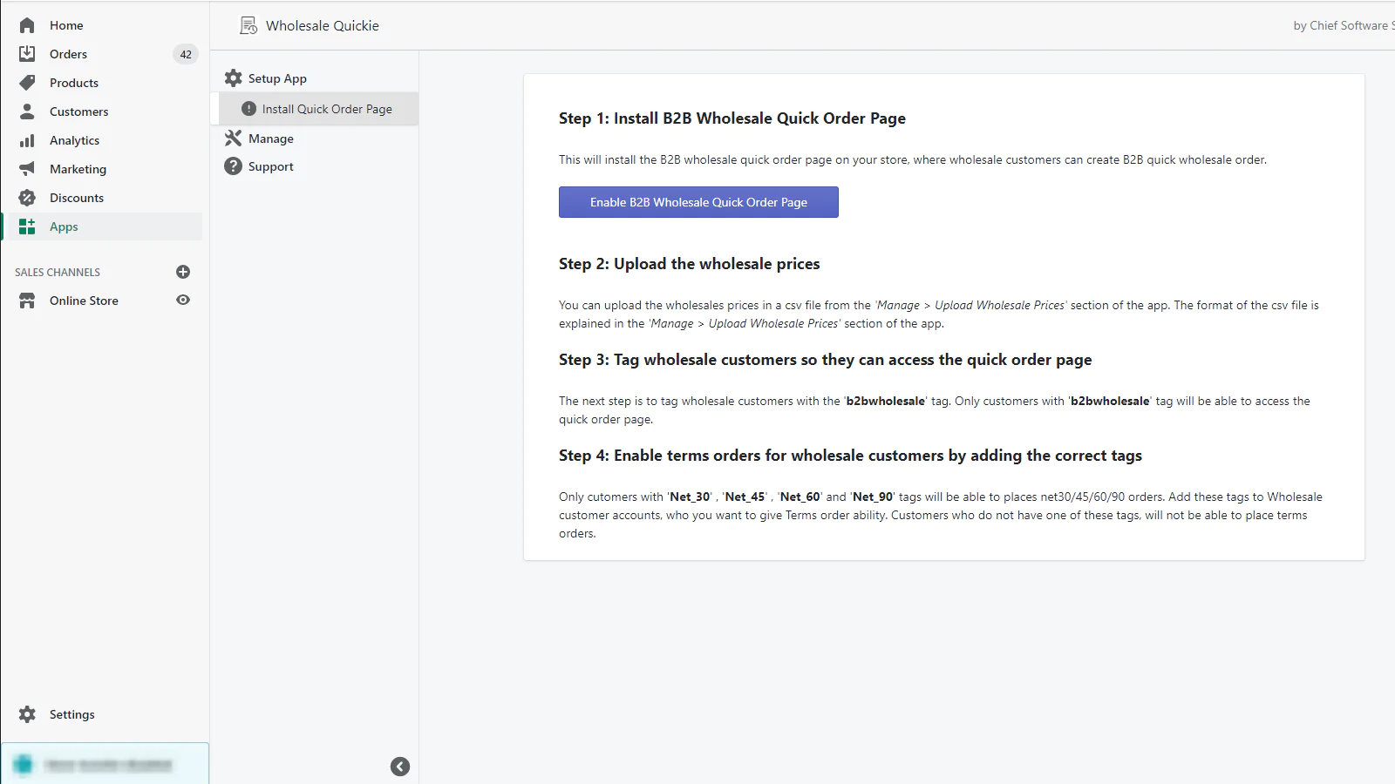The height and width of the screenshot is (784, 1395).
Task: Select Install Quick Order Page item
Action: click(x=326, y=109)
